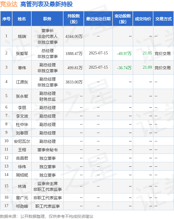Click the 数据来源 disclaimer footer text
The height and width of the screenshot is (219, 174).
click(46, 216)
